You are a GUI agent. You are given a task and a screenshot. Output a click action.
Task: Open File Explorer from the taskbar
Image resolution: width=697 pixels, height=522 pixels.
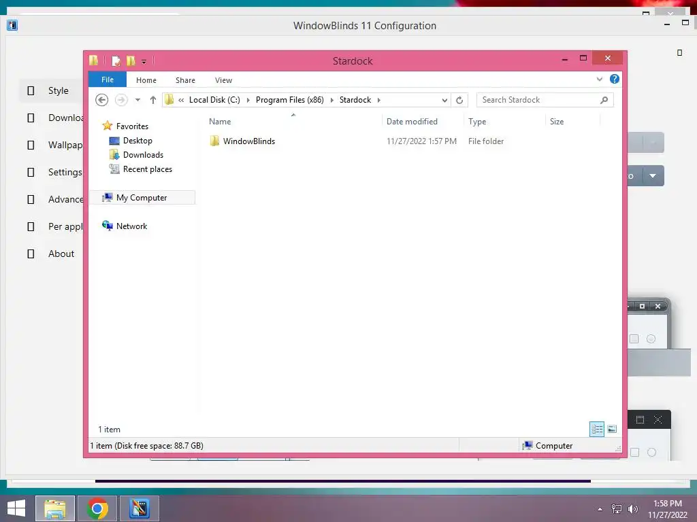(55, 508)
